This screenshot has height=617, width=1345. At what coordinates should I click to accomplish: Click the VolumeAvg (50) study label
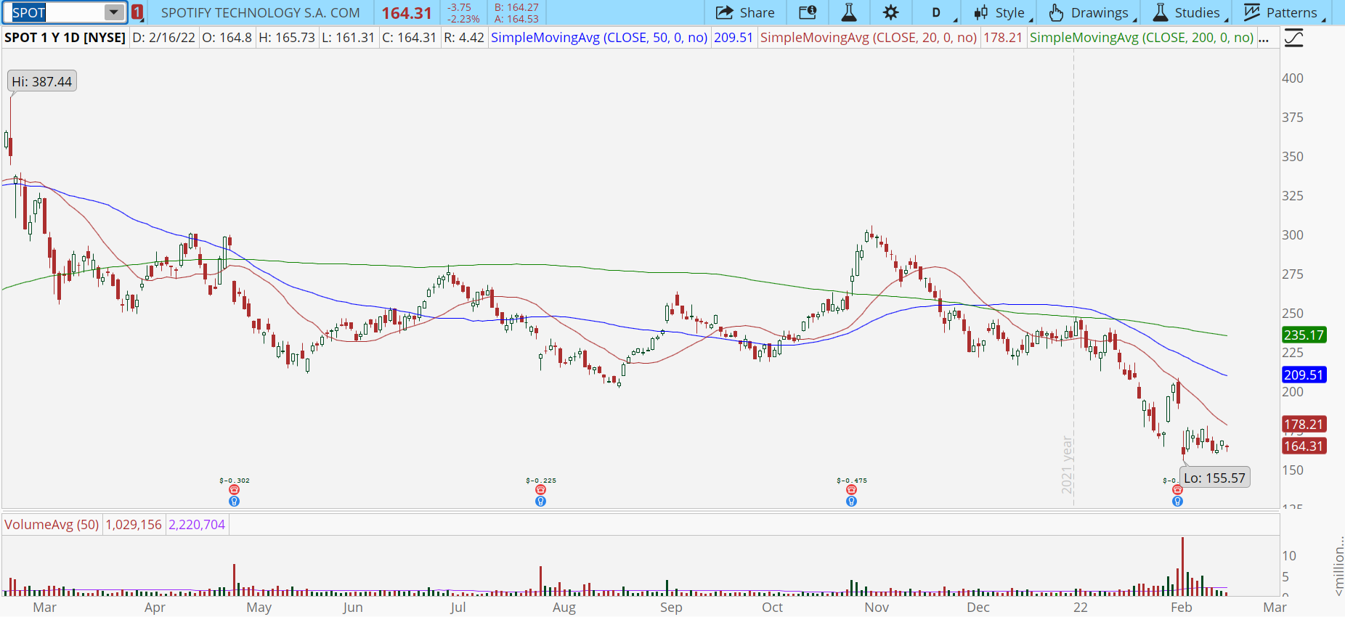tap(52, 524)
